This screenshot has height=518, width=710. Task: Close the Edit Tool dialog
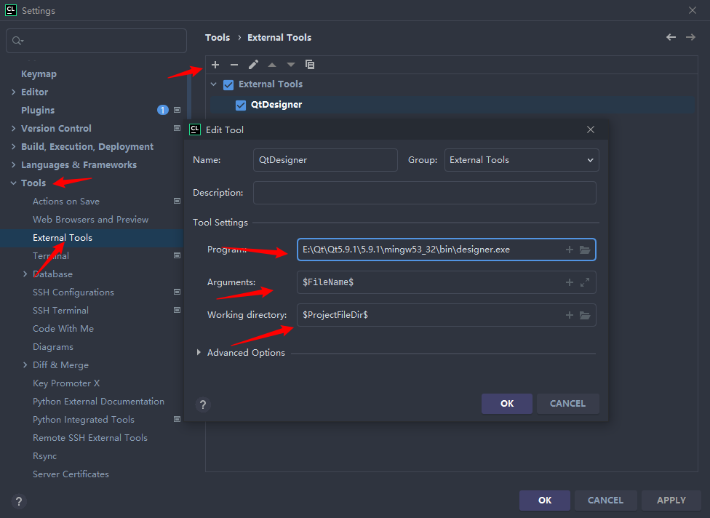click(x=591, y=129)
